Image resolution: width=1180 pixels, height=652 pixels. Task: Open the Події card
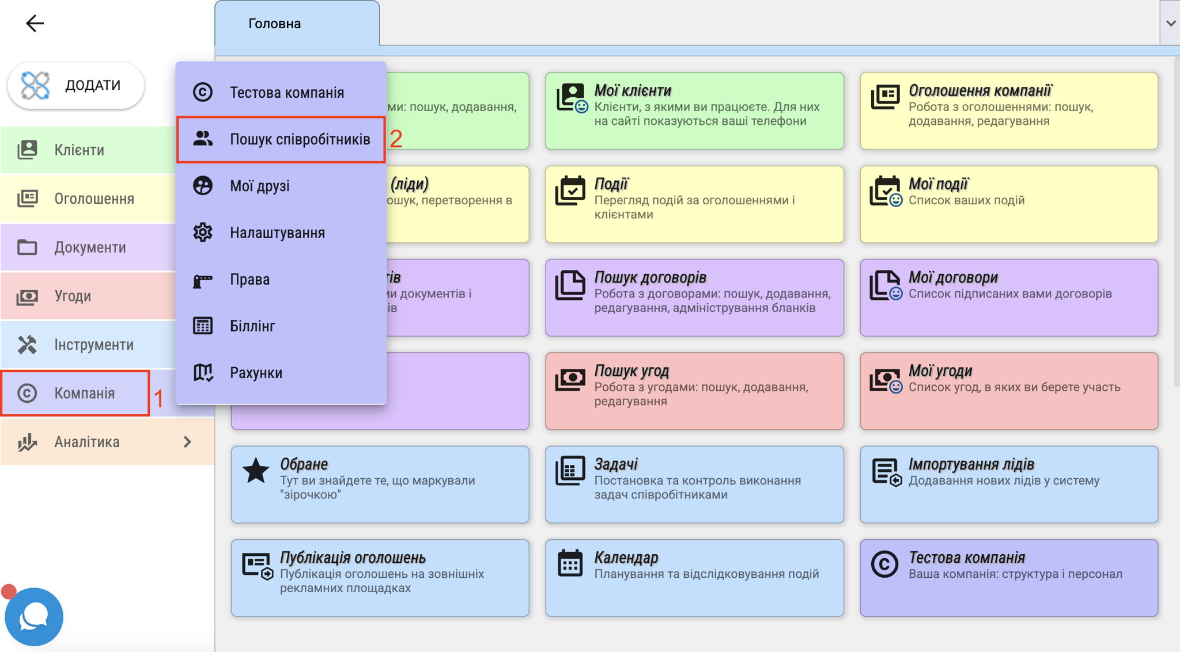pos(694,204)
